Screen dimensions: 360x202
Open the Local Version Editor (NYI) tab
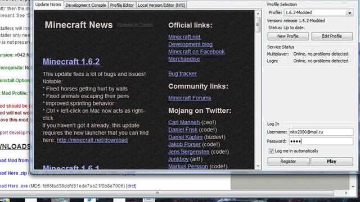coord(161,5)
